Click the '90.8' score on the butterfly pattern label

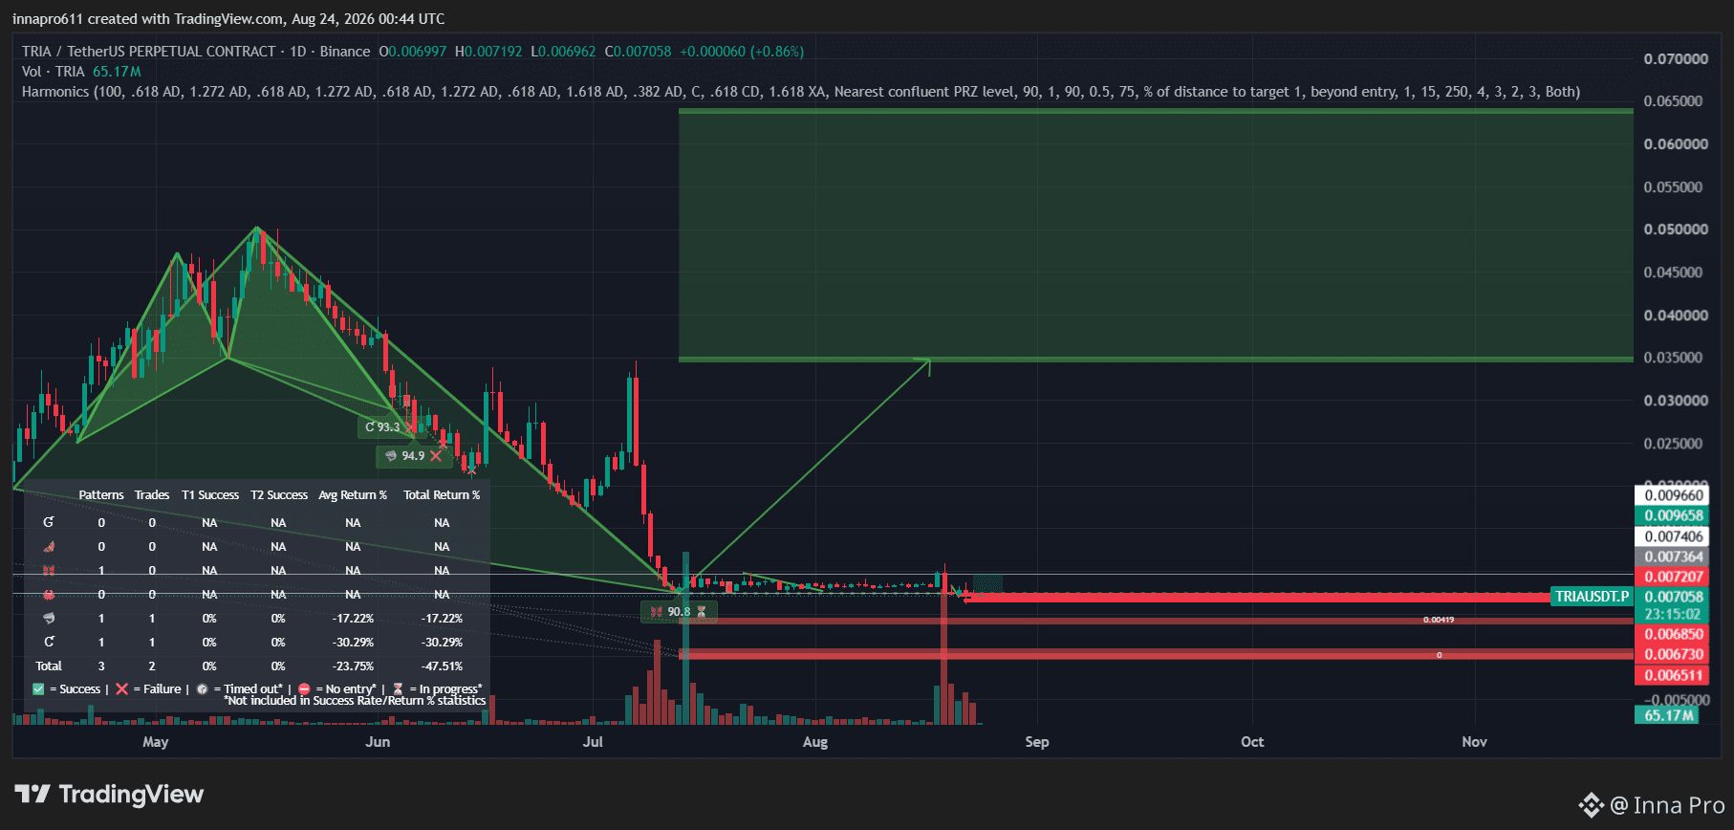click(679, 611)
